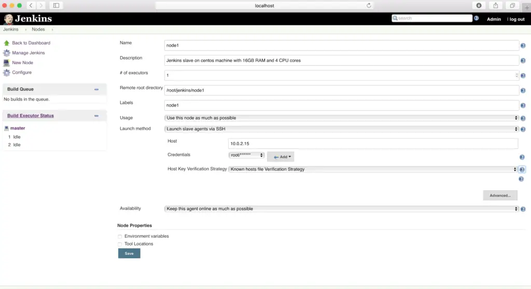This screenshot has width=531, height=289.
Task: Open help icon next to Credentials row
Action: pyautogui.click(x=522, y=157)
